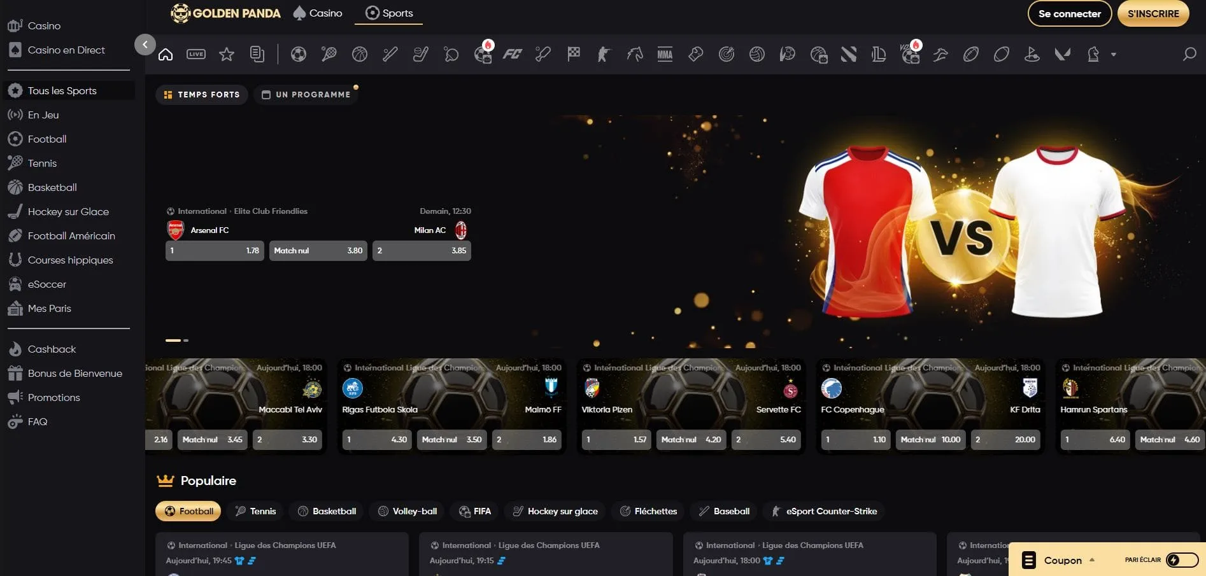Select the MMA icon
This screenshot has width=1206, height=576.
click(x=665, y=55)
